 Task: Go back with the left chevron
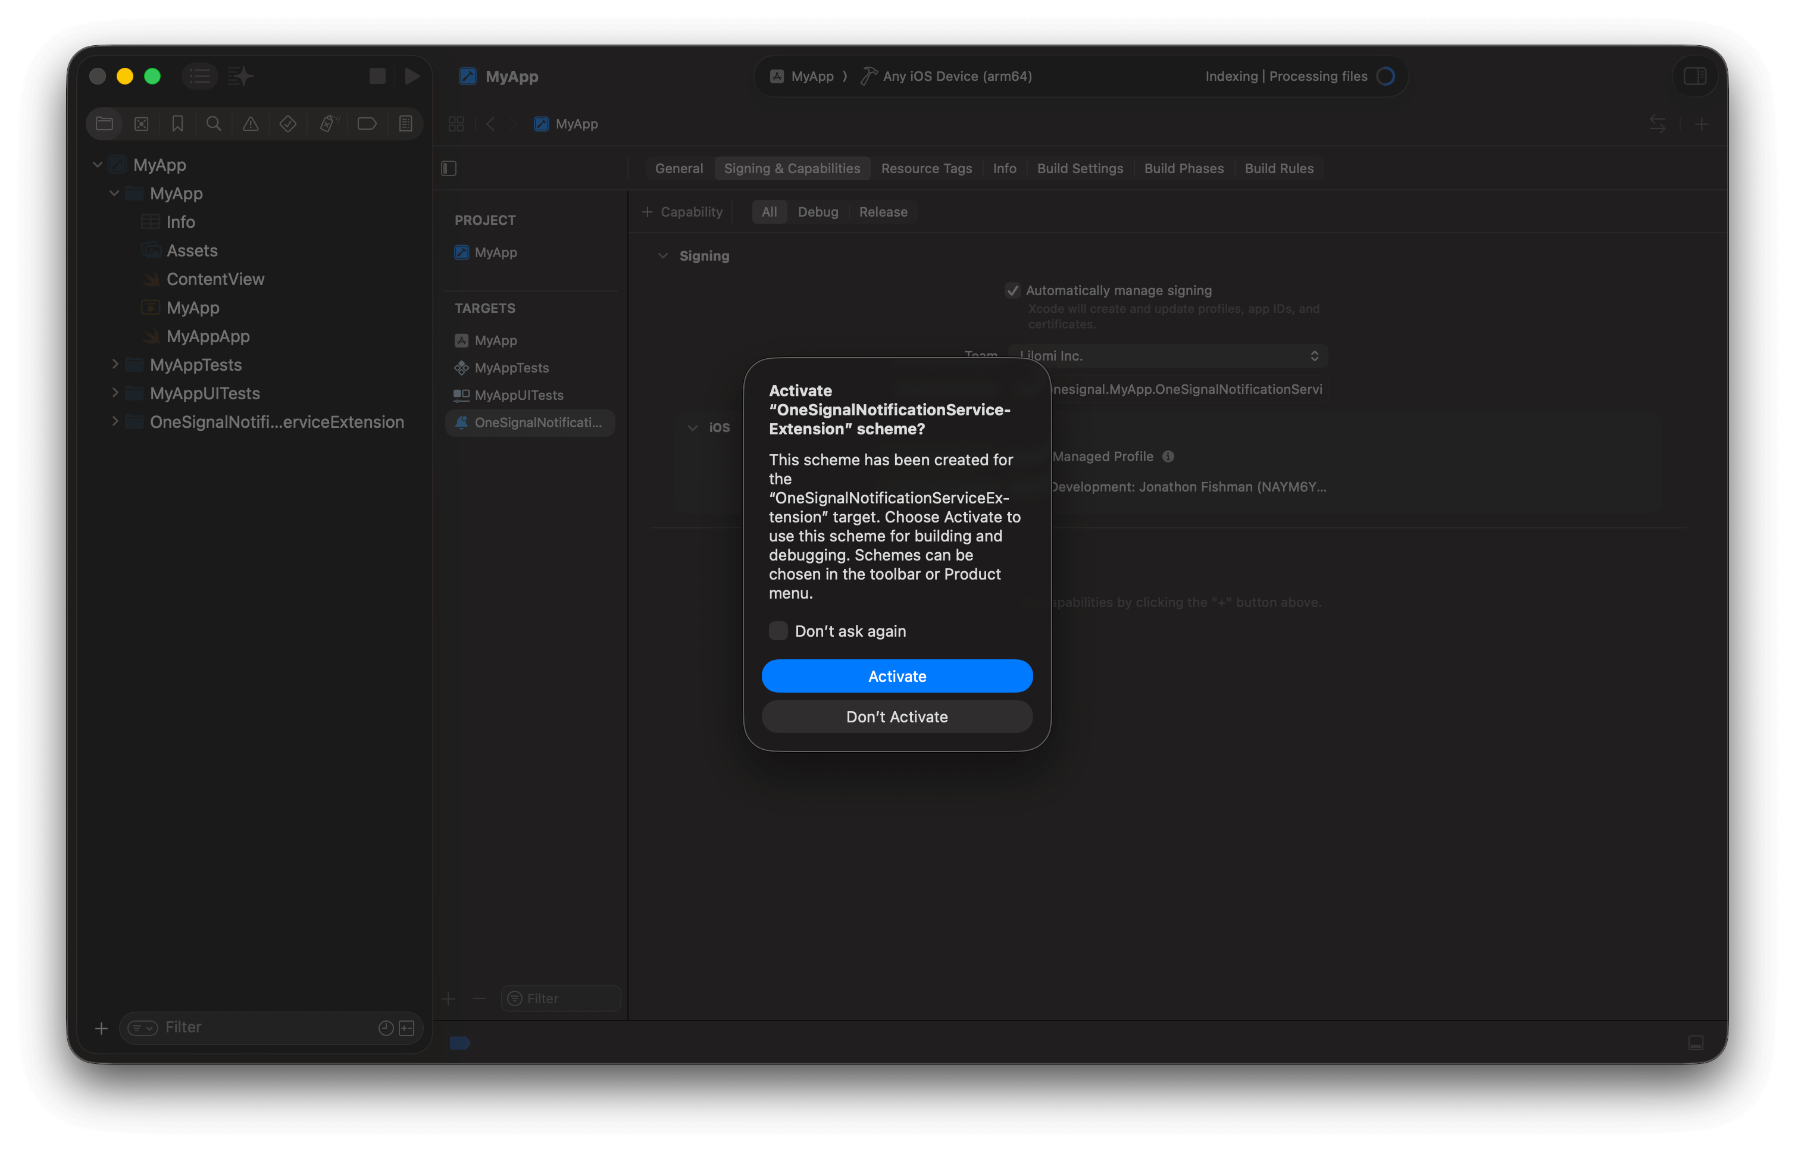(490, 123)
